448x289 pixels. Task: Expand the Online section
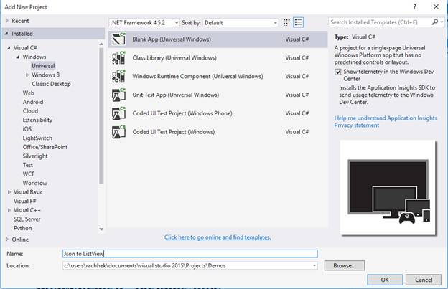[7, 239]
